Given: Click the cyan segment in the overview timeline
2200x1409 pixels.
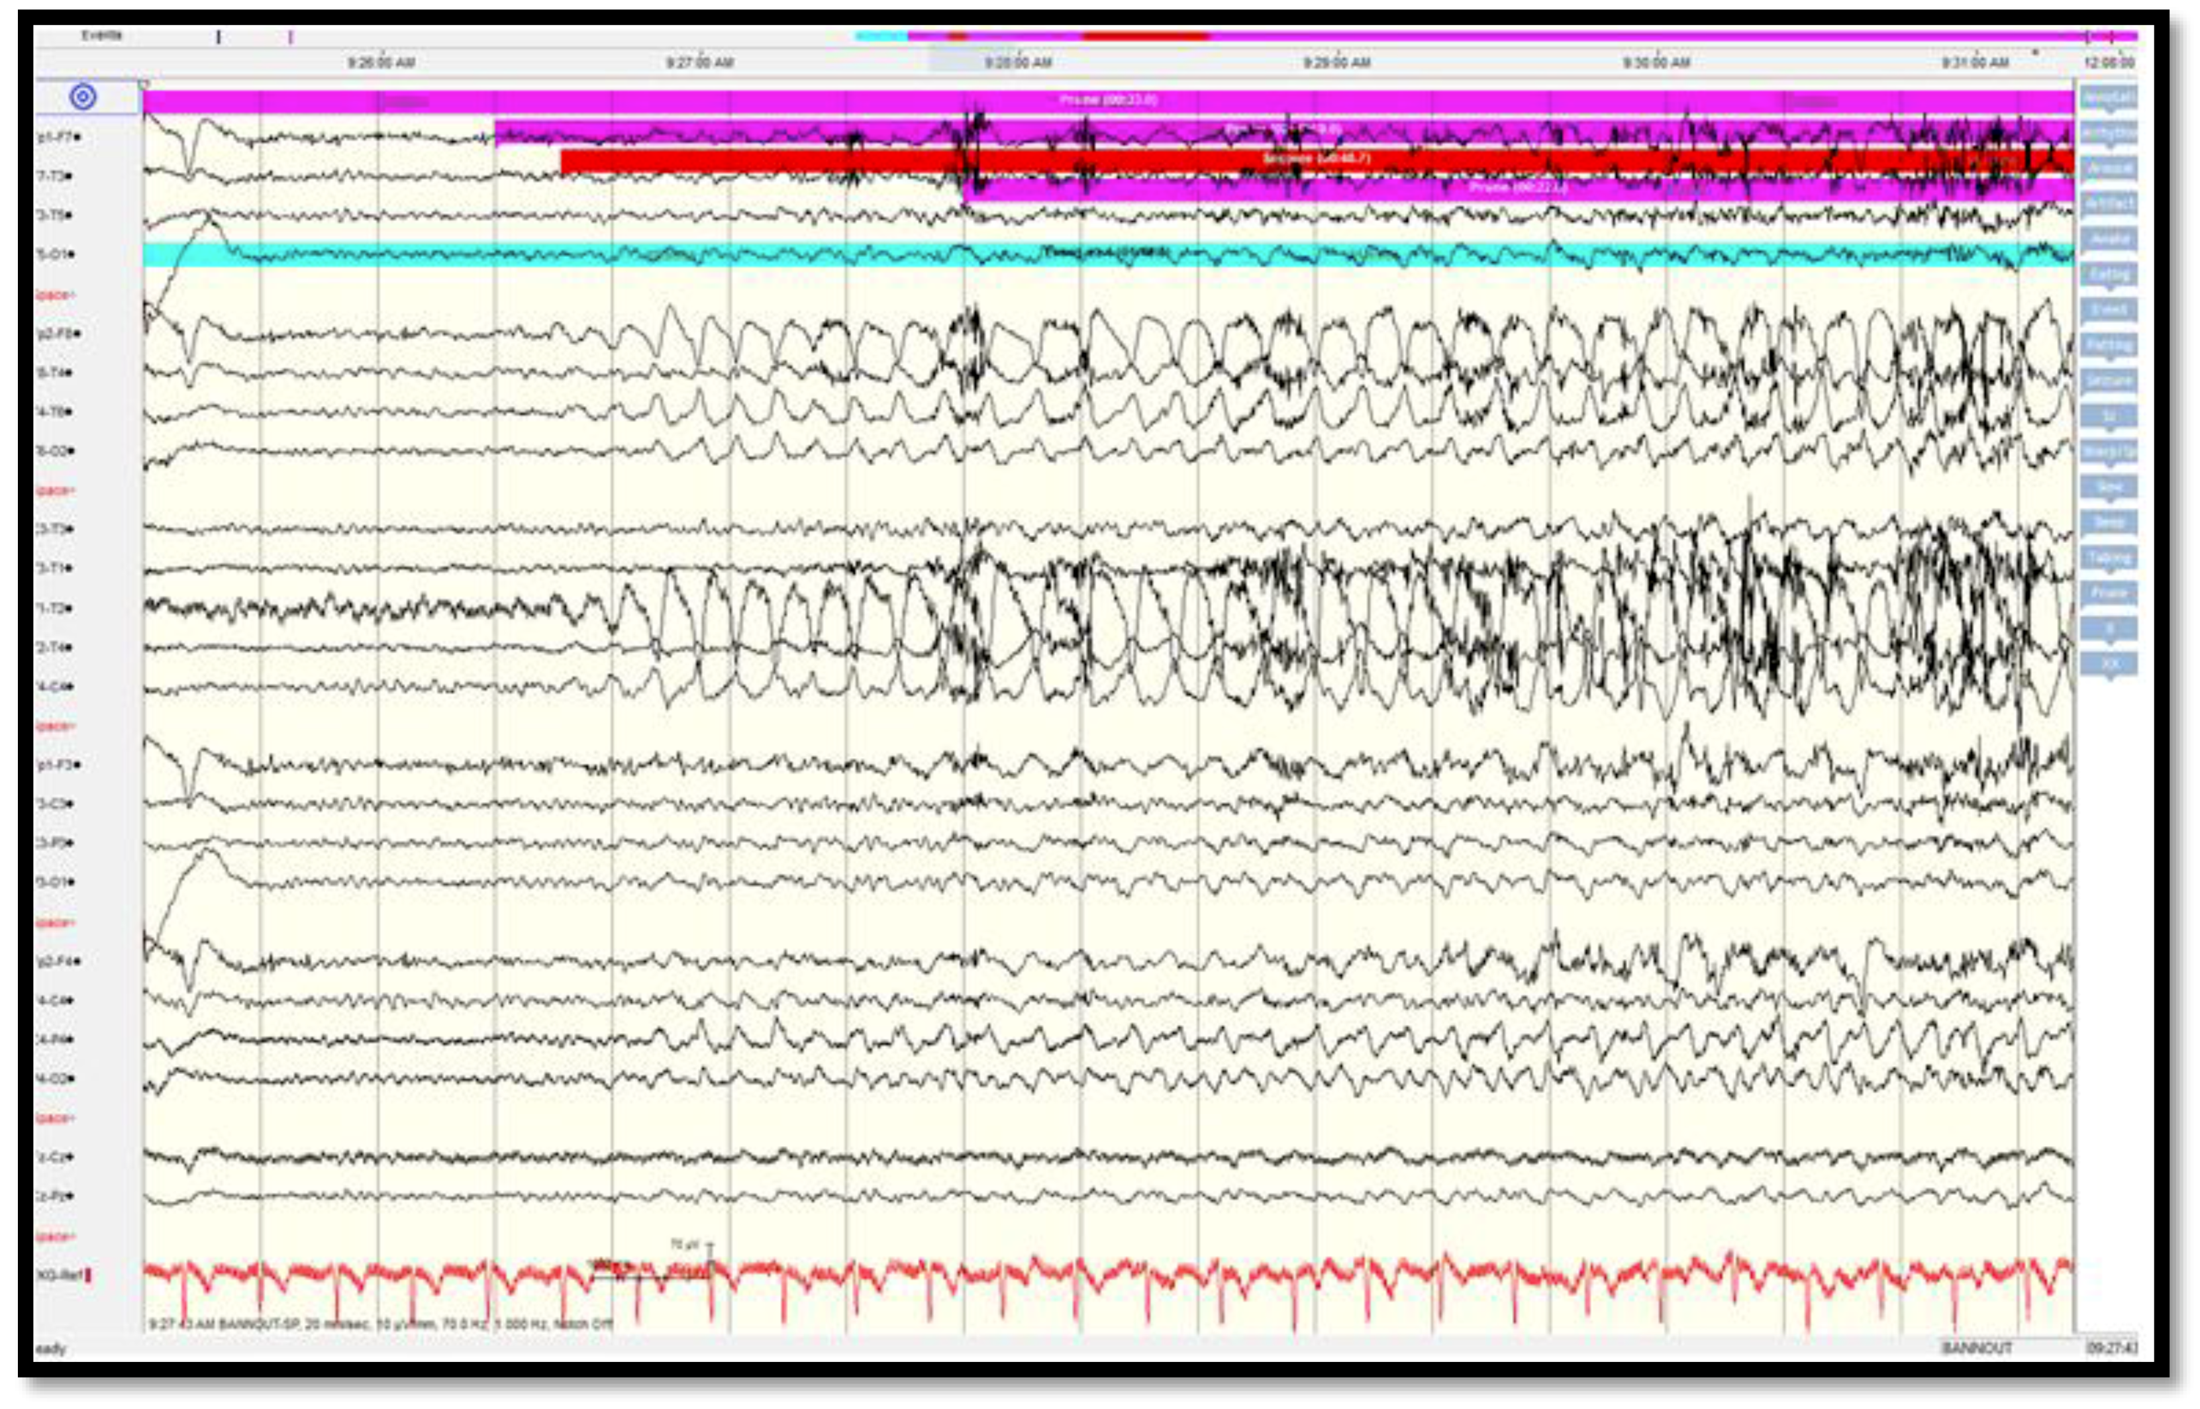Looking at the screenshot, I should [x=881, y=36].
